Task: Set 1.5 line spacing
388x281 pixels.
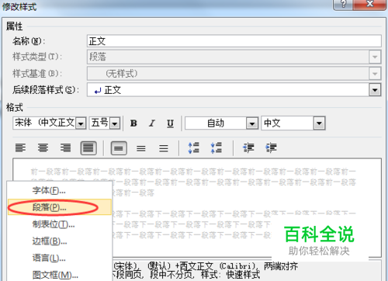Action: tap(141, 148)
